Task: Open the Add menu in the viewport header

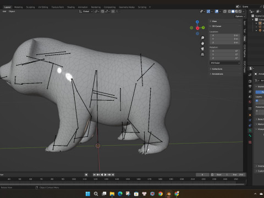Action: [x=4, y=12]
